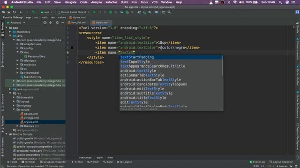Click the completion popup scrollbar
300x168 pixels.
point(222,65)
